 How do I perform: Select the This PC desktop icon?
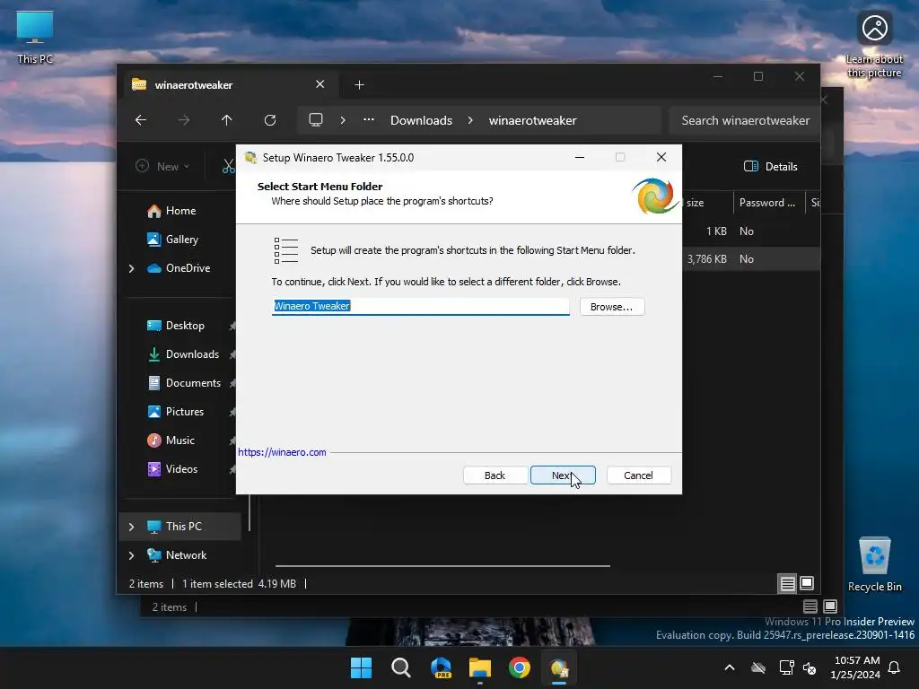point(35,38)
